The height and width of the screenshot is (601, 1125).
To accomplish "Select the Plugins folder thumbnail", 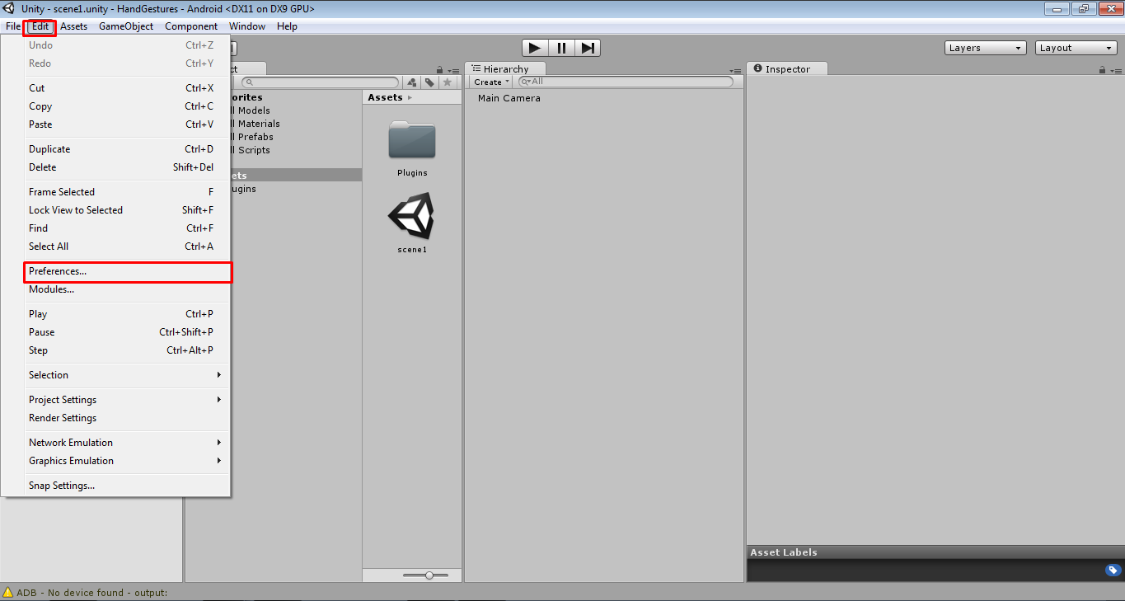I will [x=412, y=140].
